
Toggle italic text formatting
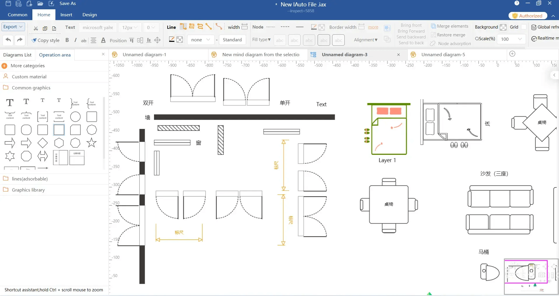(76, 40)
